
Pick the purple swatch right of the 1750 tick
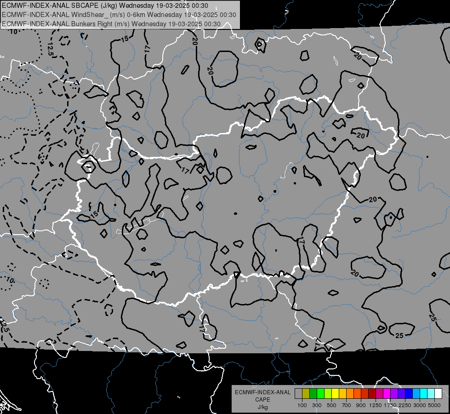[x=394, y=393]
